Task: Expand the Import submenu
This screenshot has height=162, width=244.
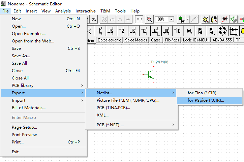Action: 43,100
